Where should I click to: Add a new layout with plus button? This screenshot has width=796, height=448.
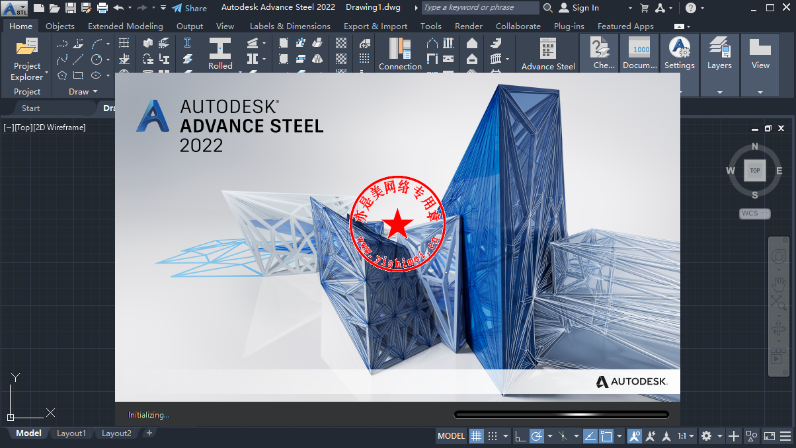point(149,433)
